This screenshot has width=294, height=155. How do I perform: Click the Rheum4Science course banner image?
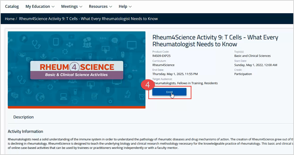tap(77, 70)
